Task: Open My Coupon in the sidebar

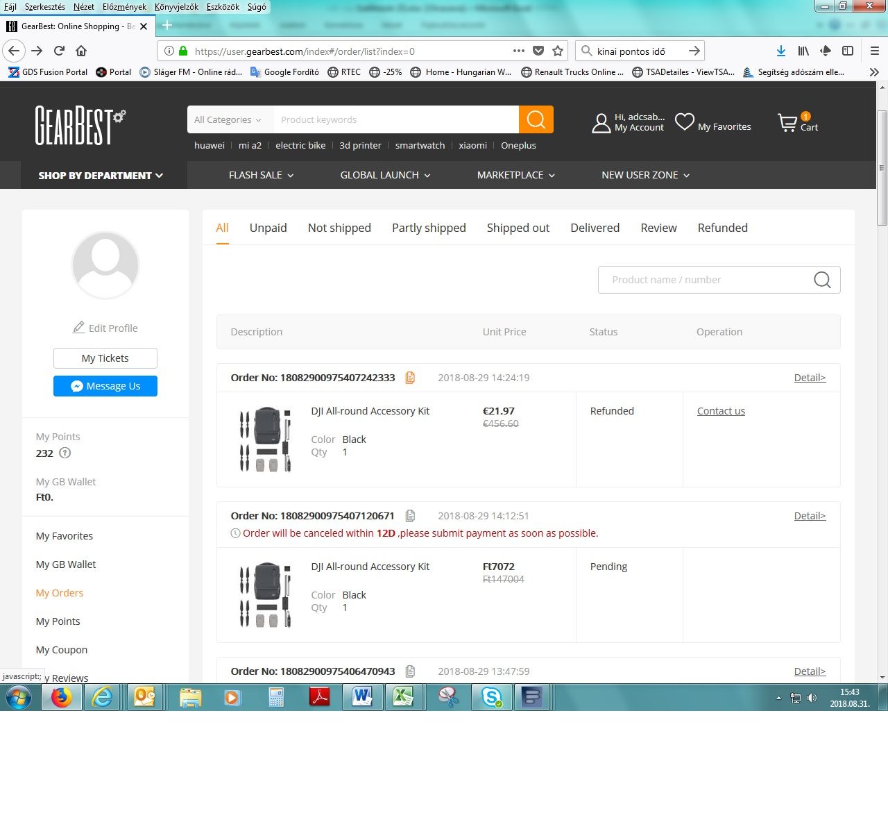Action: pyautogui.click(x=62, y=650)
